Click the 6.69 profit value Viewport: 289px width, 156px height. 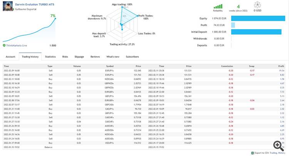282,130
